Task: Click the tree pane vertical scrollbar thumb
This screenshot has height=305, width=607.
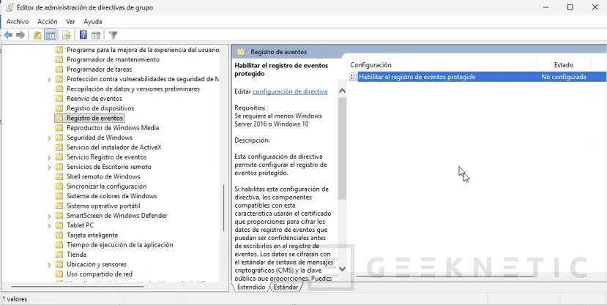Action: point(224,208)
